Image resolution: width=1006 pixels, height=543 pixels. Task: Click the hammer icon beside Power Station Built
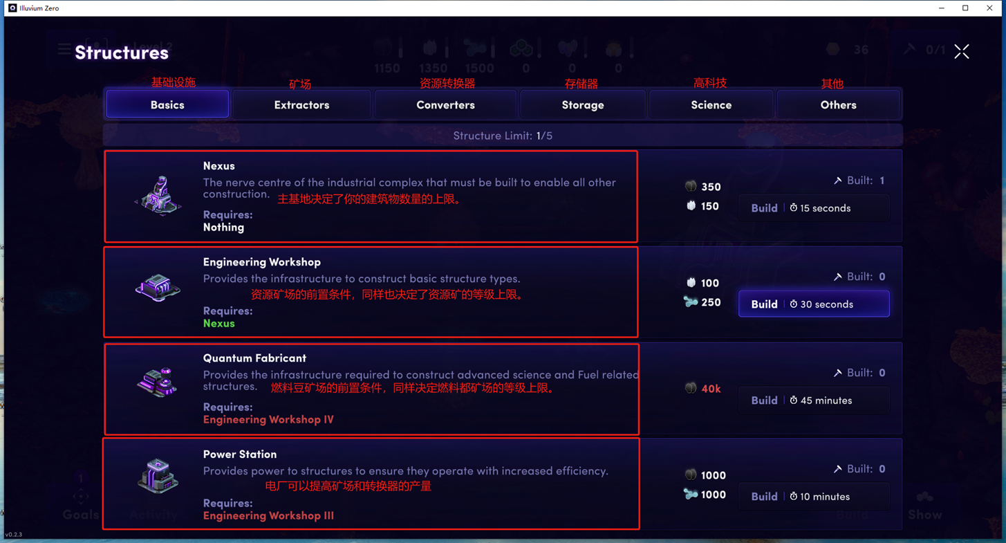point(837,469)
